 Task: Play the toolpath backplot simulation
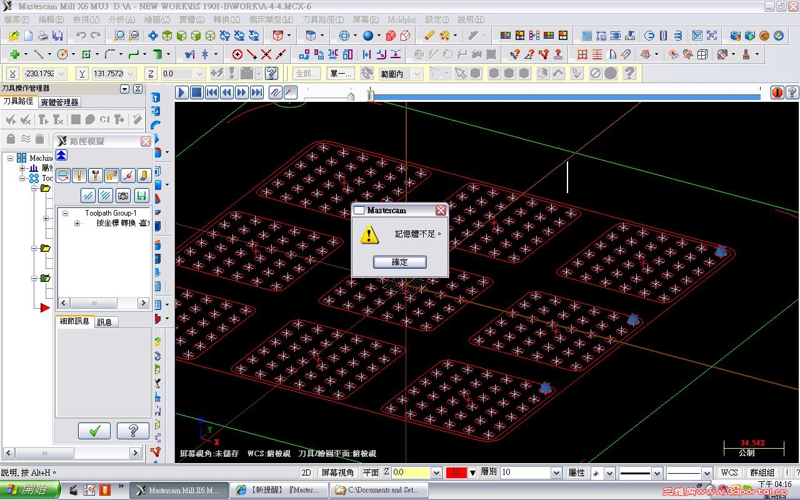(182, 92)
